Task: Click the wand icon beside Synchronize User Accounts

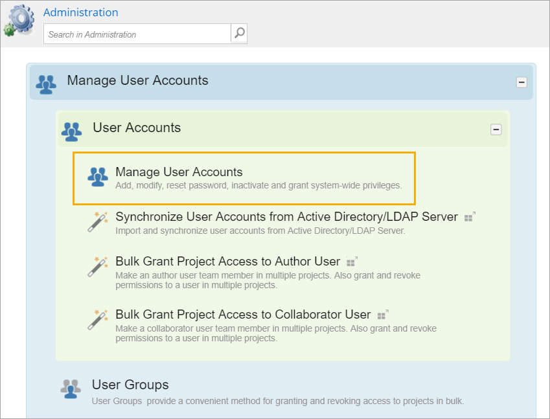Action: pyautogui.click(x=98, y=221)
